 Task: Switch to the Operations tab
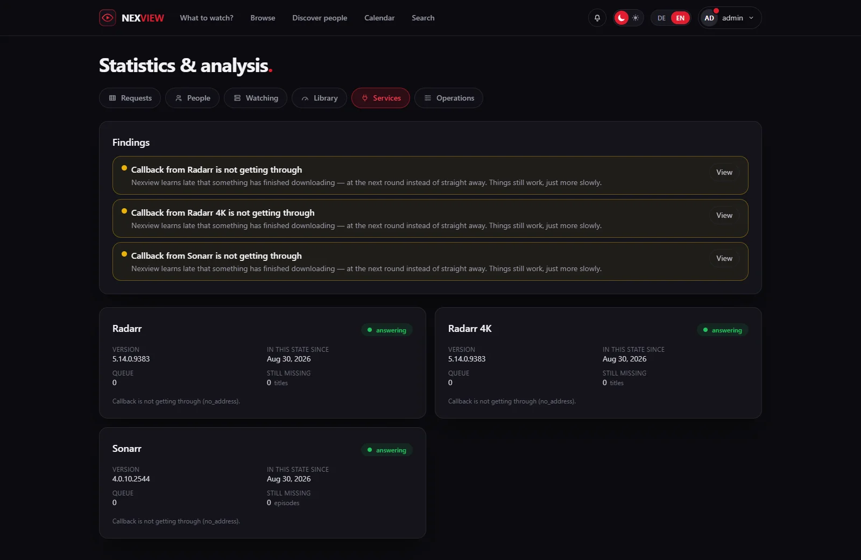(x=449, y=98)
